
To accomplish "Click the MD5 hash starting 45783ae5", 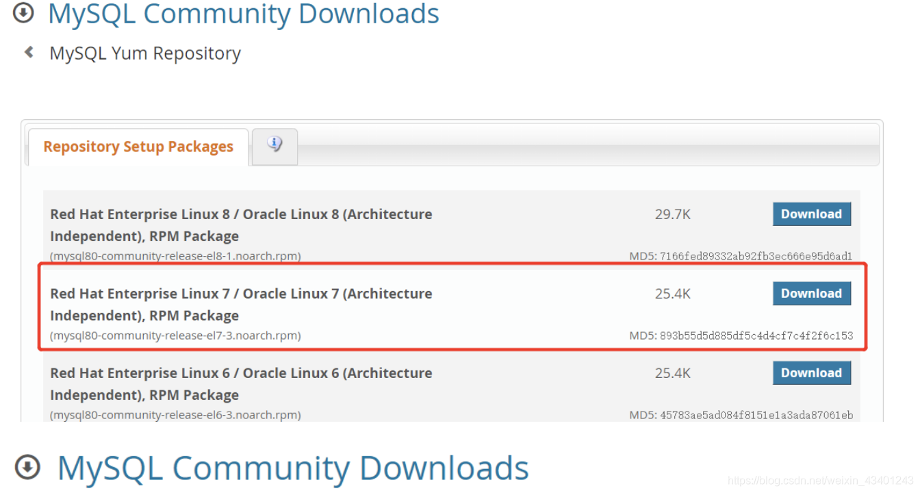I will pos(756,415).
